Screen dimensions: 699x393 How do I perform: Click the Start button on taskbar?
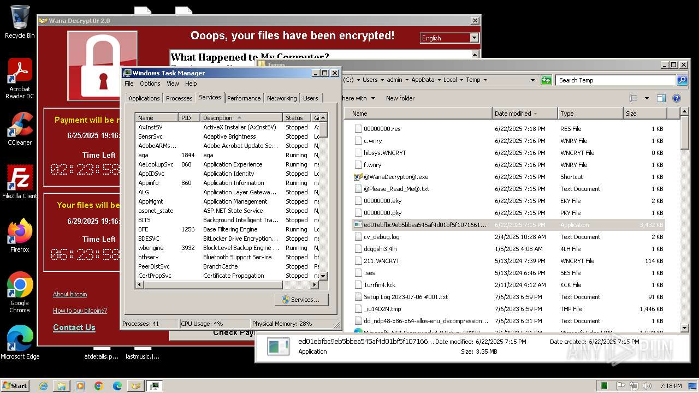click(x=15, y=385)
